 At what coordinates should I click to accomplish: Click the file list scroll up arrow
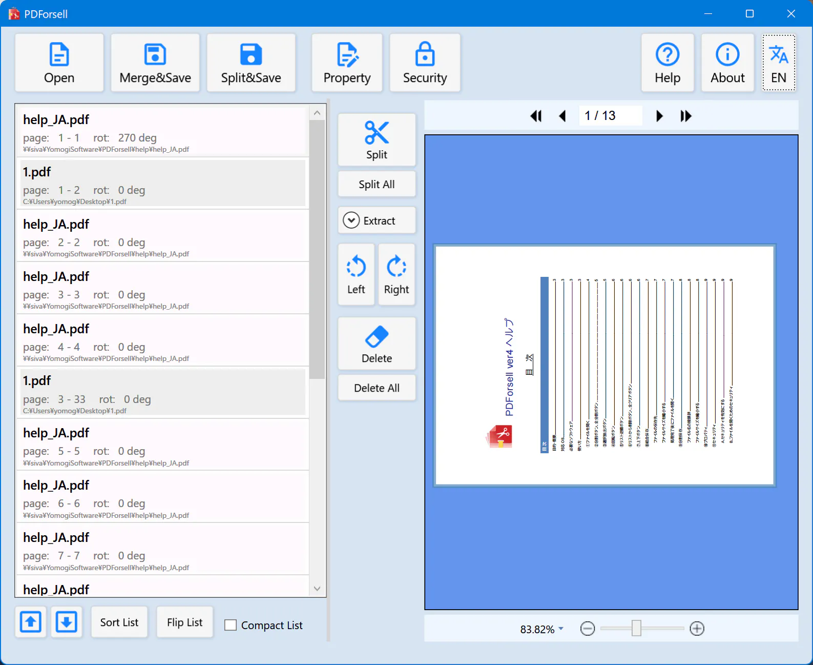pos(317,113)
